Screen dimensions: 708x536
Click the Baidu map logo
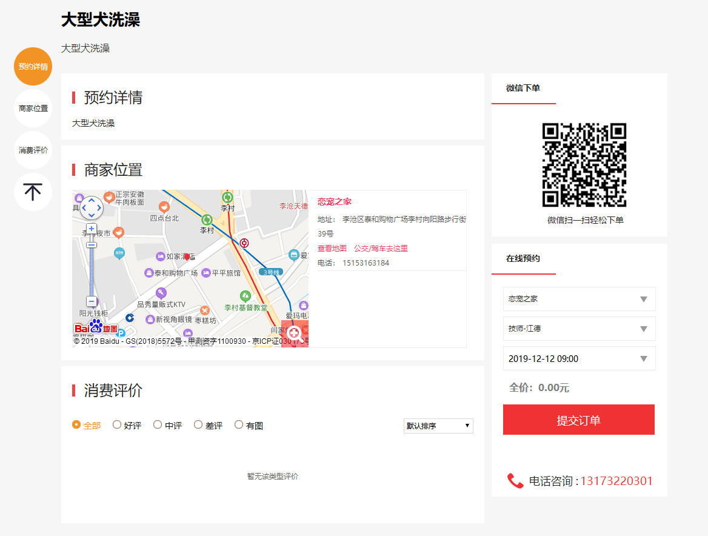(x=96, y=327)
